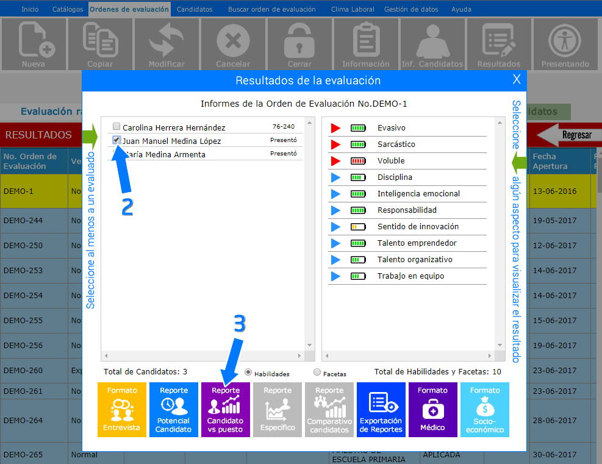The width and height of the screenshot is (602, 464).
Task: Open the Inf. Candidatos toolbar icon
Action: click(432, 44)
